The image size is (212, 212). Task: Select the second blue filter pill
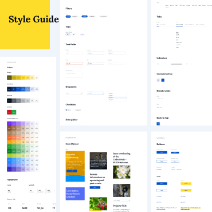(84, 17)
